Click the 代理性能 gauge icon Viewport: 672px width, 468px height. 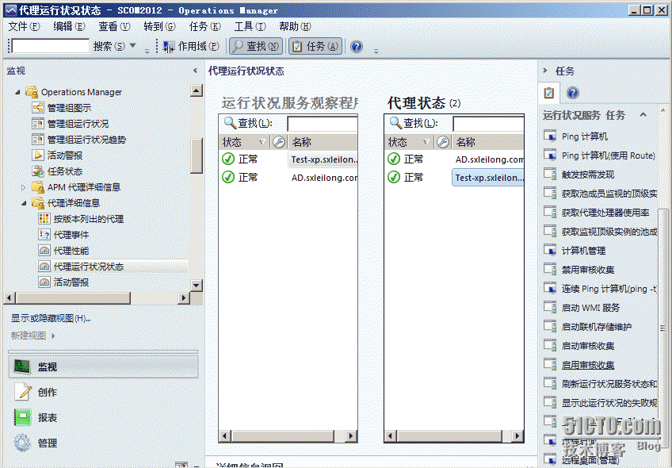[x=44, y=251]
